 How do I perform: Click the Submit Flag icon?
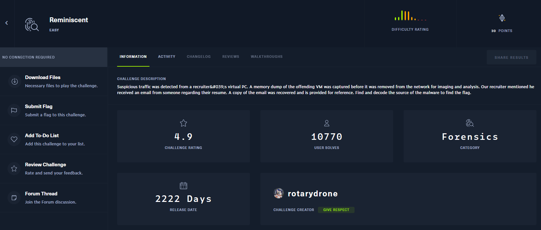coord(14,110)
